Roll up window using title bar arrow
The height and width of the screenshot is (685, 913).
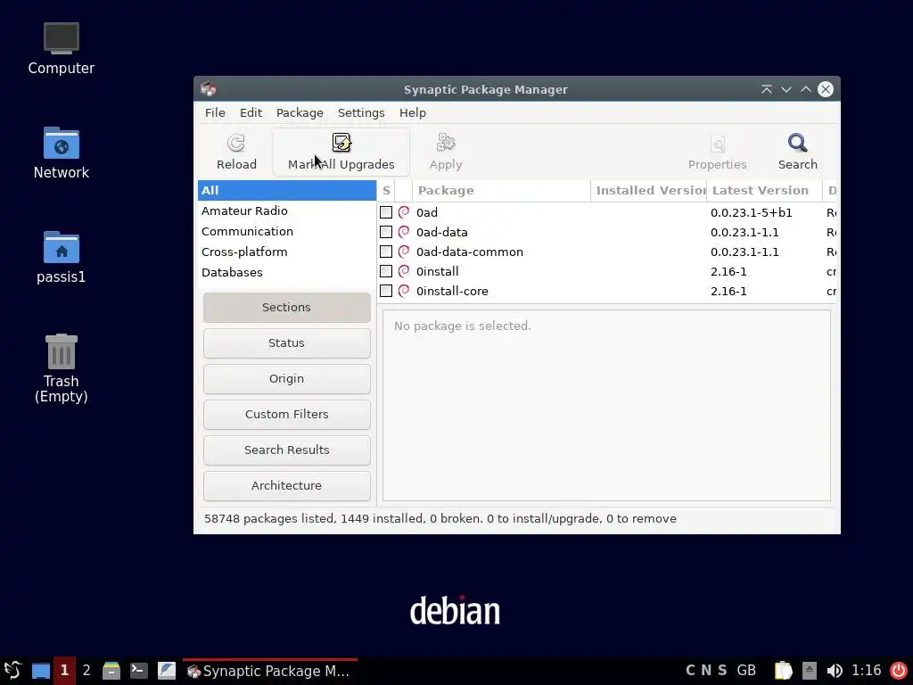tap(766, 89)
